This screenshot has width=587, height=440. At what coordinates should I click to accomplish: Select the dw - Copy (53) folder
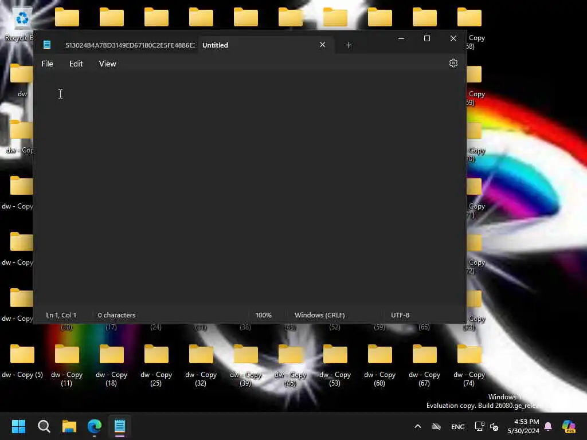pos(335,366)
